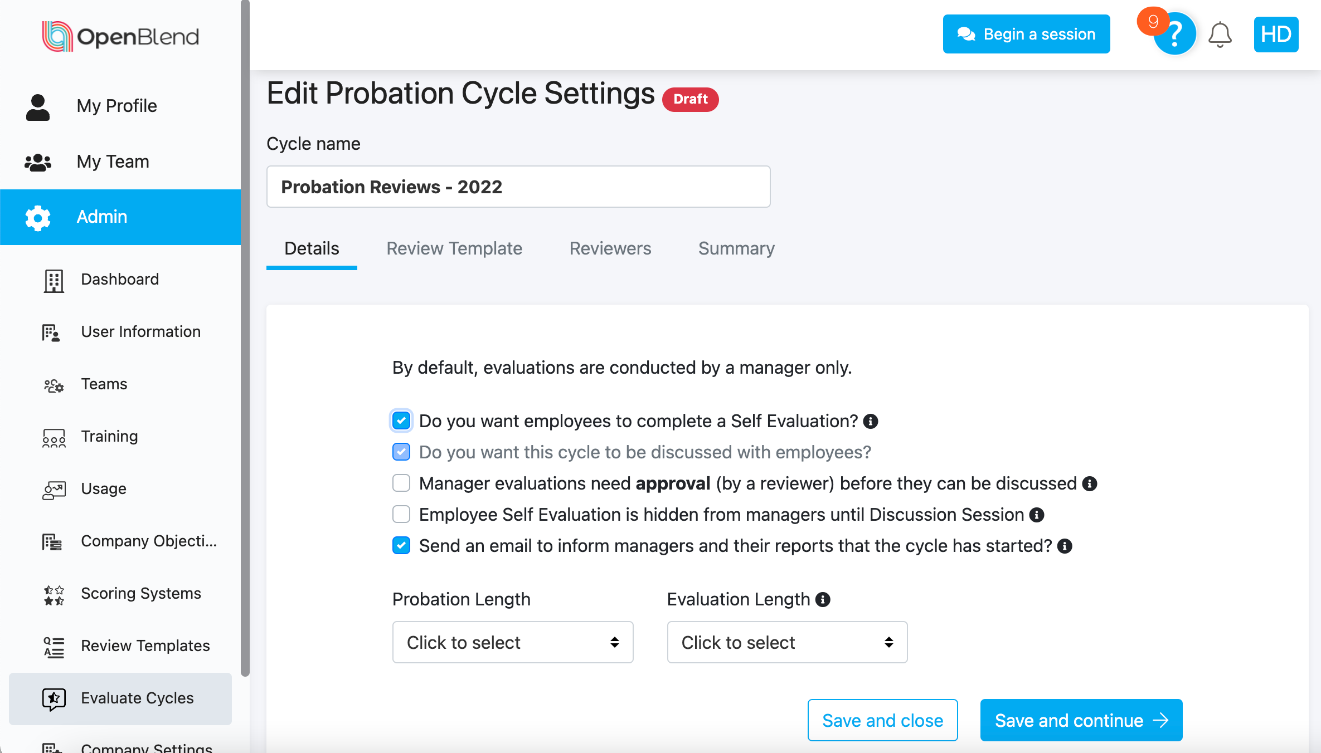This screenshot has height=753, width=1321.
Task: Click the Save and continue button
Action: point(1081,720)
